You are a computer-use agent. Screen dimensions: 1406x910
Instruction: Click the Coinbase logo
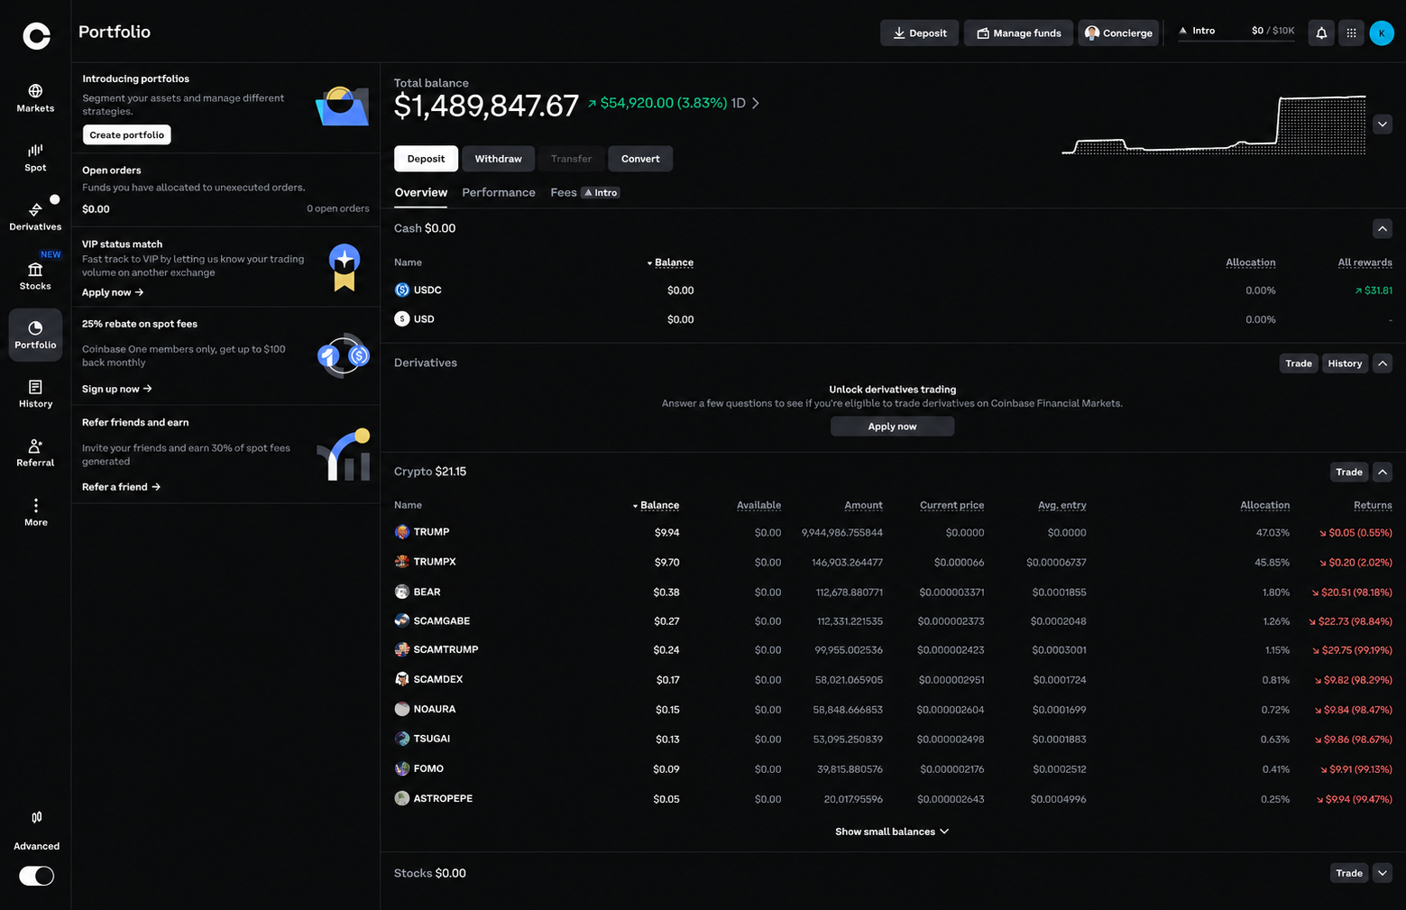coord(36,36)
